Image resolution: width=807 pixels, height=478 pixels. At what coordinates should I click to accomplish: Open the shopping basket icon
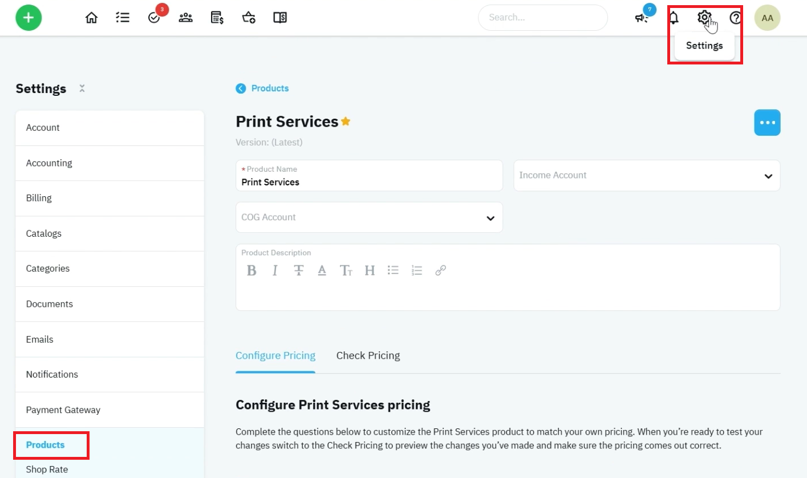[x=248, y=18]
